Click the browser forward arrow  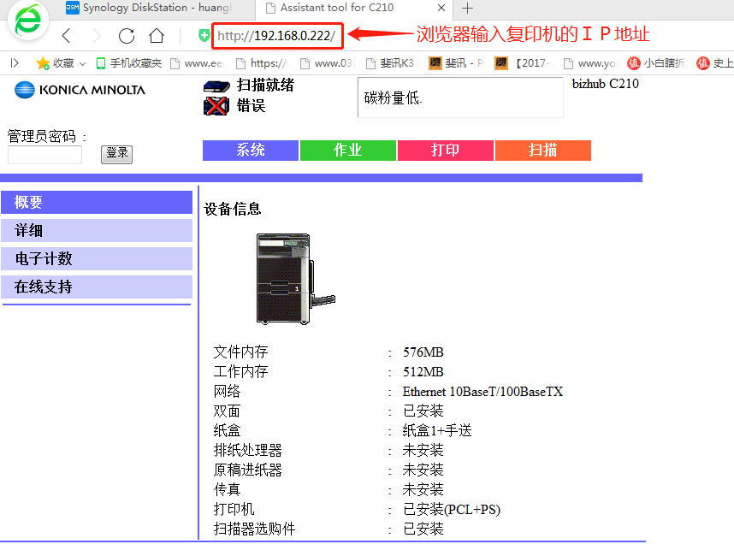(96, 36)
